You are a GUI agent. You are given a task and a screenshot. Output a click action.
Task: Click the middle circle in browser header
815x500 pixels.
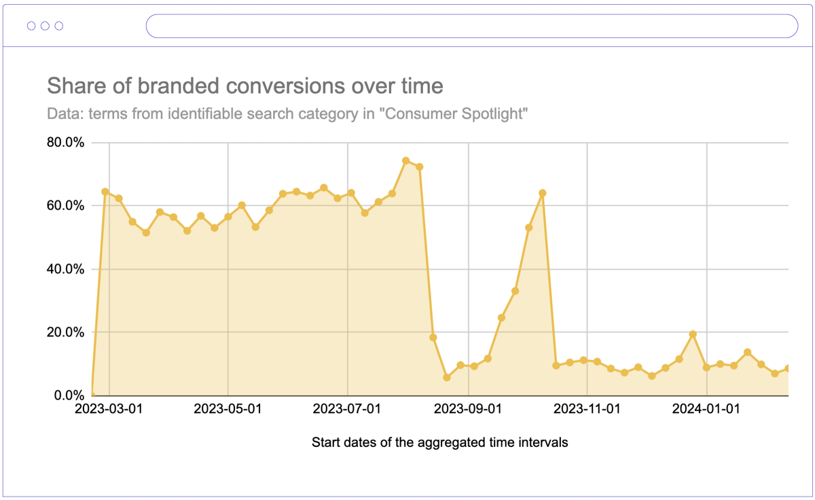click(45, 26)
